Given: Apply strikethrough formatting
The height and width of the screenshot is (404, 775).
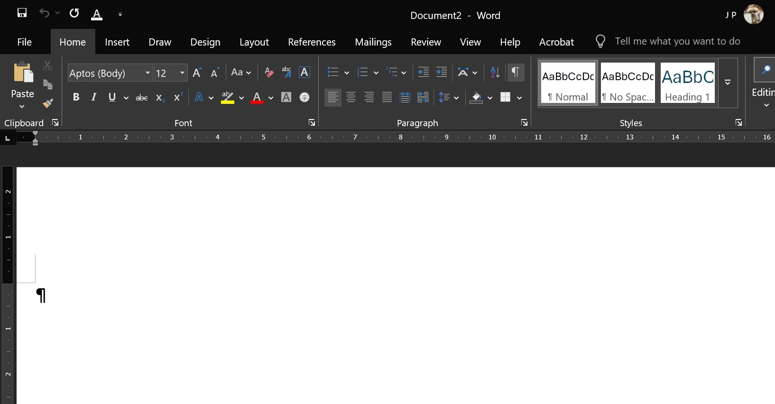Looking at the screenshot, I should pyautogui.click(x=142, y=97).
